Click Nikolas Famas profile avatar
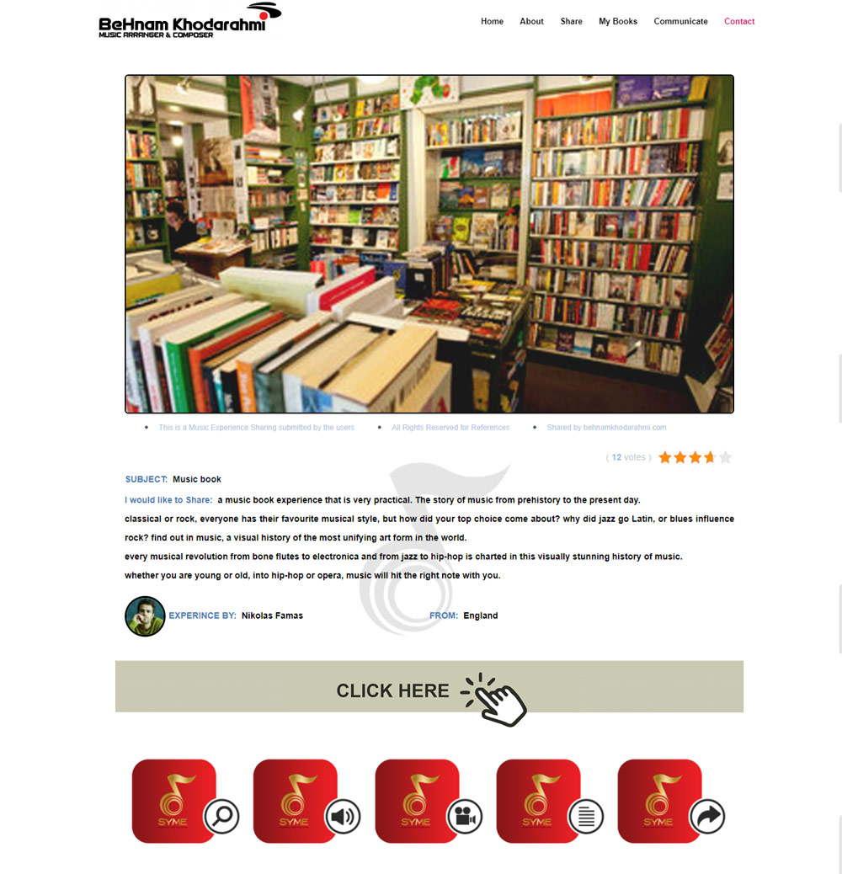This screenshot has height=874, width=842. 145,616
